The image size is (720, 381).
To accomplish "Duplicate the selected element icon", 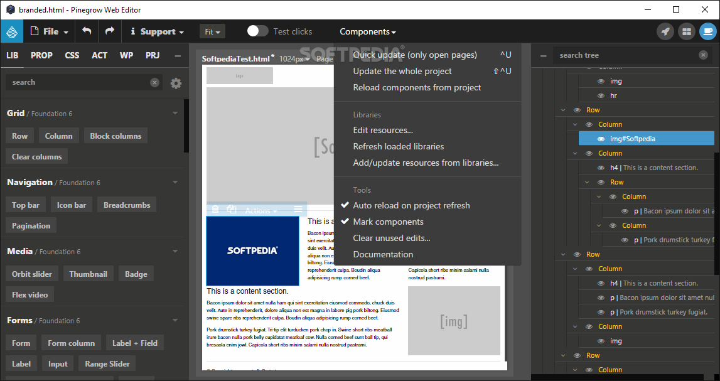I will [x=232, y=210].
